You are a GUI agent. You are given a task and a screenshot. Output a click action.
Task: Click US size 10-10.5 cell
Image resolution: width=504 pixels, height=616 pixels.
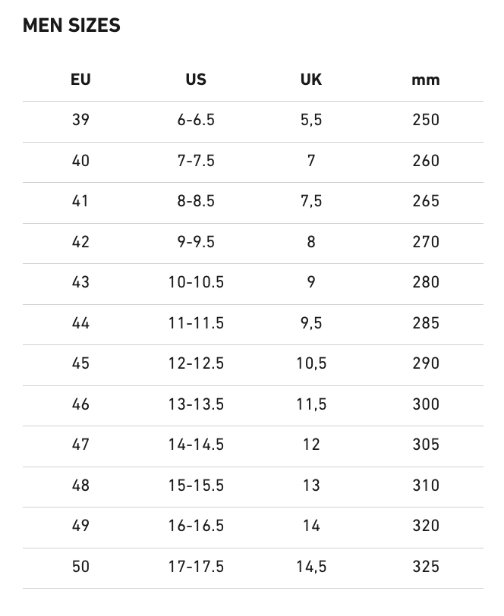[196, 282]
